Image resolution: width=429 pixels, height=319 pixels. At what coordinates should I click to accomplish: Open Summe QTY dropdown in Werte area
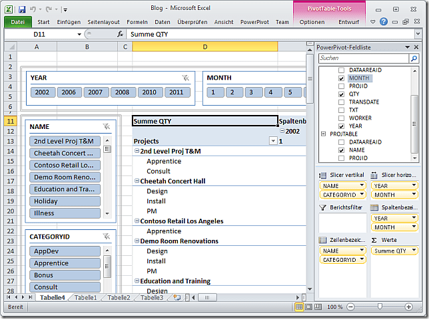point(414,250)
